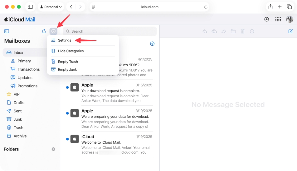Screen dimensions: 297x171
Task: Choose Settings from the dropdown menu
Action: 83,40
